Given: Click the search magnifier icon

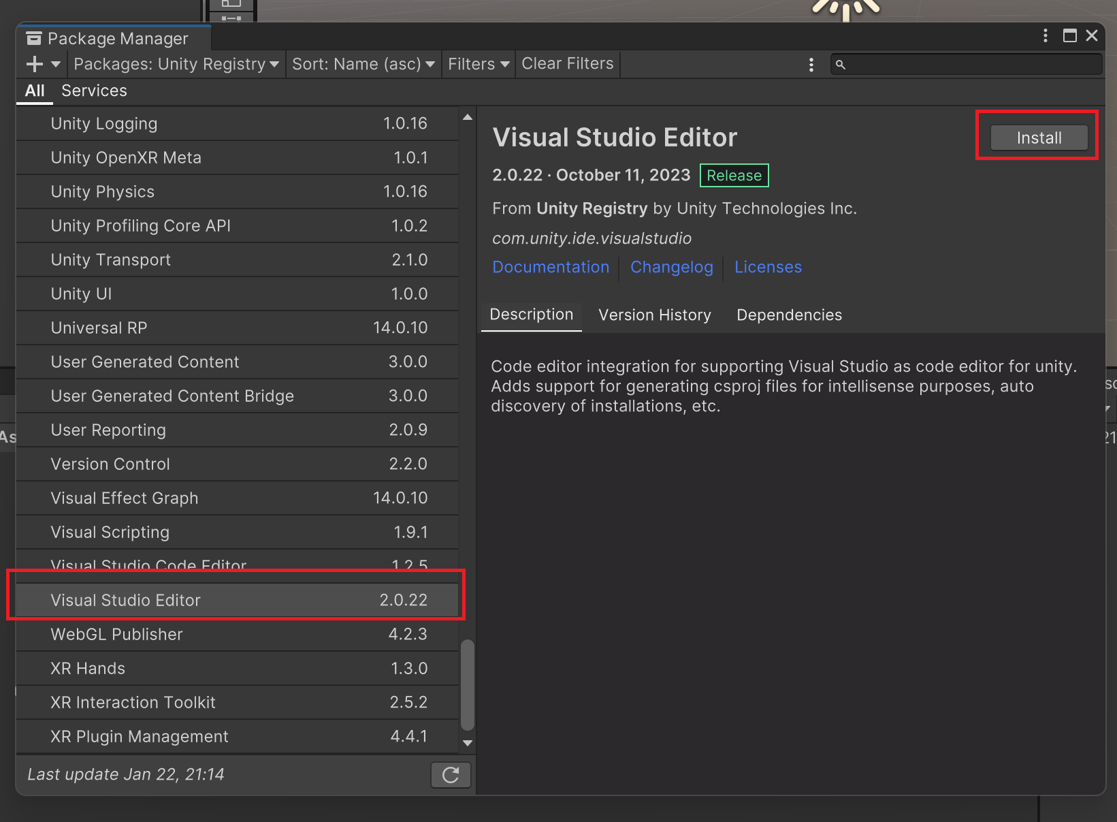Looking at the screenshot, I should [x=841, y=64].
